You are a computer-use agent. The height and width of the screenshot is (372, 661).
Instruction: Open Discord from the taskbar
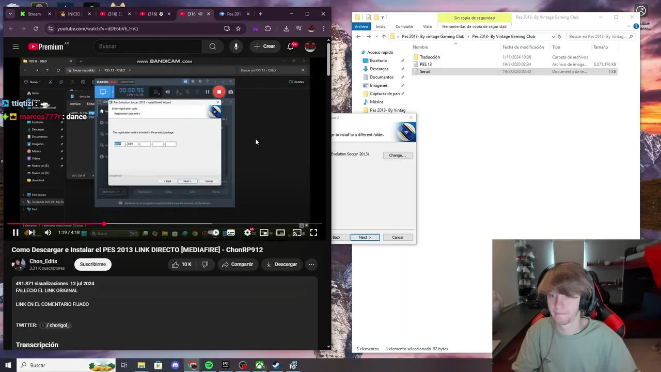175,365
